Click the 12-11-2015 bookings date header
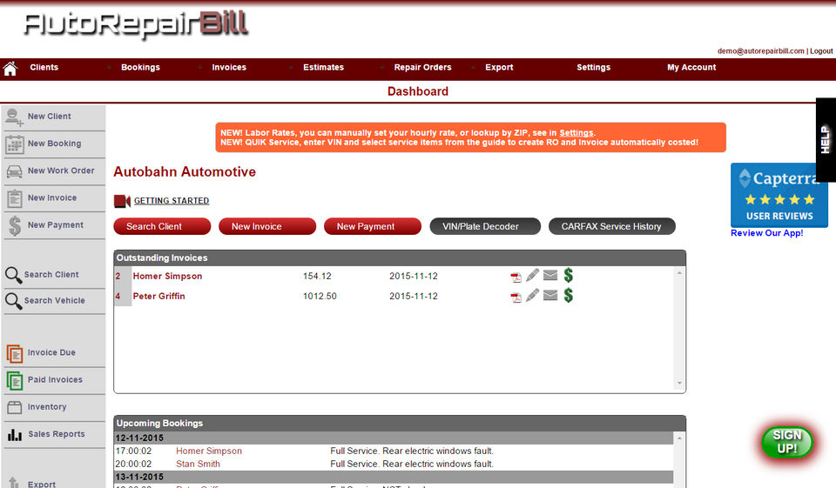836x488 pixels. 394,438
